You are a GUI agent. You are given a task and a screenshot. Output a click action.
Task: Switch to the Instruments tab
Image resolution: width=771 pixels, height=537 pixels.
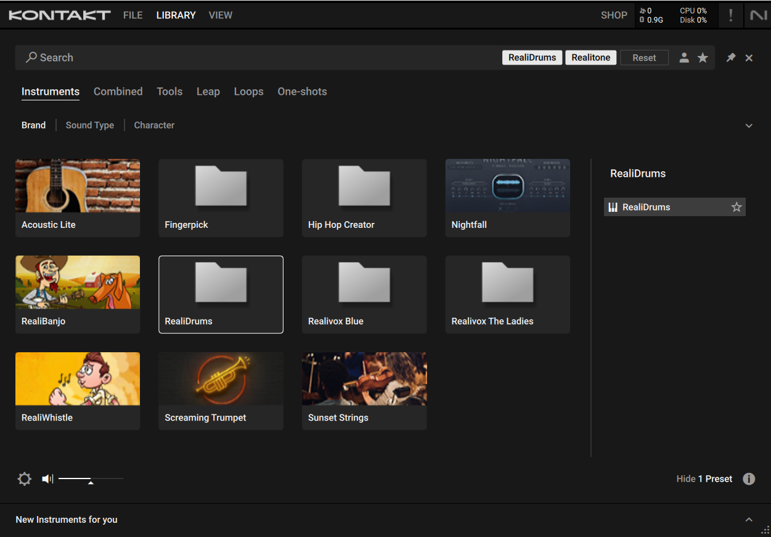click(x=51, y=92)
